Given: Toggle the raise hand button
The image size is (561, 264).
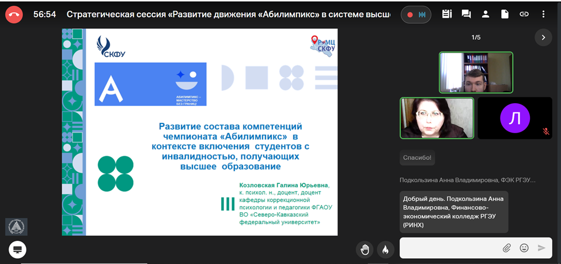Looking at the screenshot, I should 365,249.
